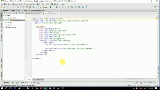Screen dimensions: 160x90
Task: Click the Find magnifier icon
Action: (27, 7)
